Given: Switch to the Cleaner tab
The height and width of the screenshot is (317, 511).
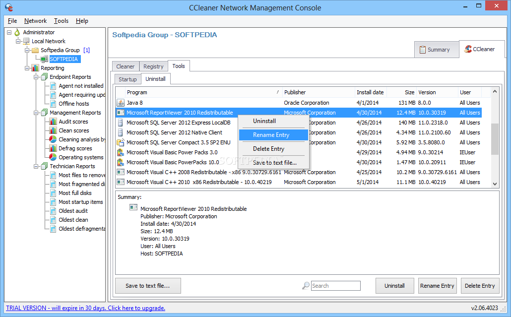Looking at the screenshot, I should click(126, 66).
